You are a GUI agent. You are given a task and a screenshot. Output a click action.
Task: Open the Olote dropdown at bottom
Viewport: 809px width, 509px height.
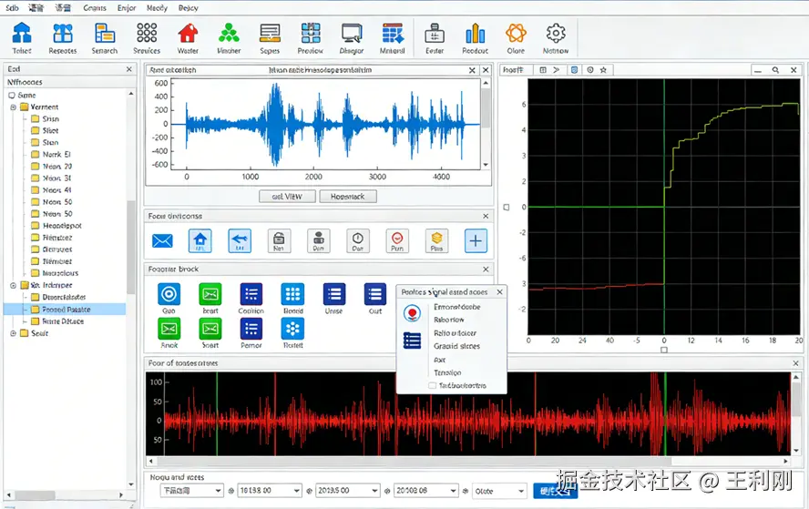(x=498, y=491)
